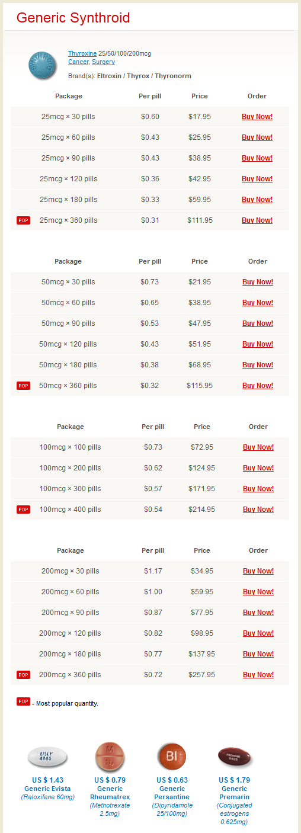The height and width of the screenshot is (833, 301).
Task: Buy Now for 200mcg × 360 pills at $257.95
Action: pos(258,675)
